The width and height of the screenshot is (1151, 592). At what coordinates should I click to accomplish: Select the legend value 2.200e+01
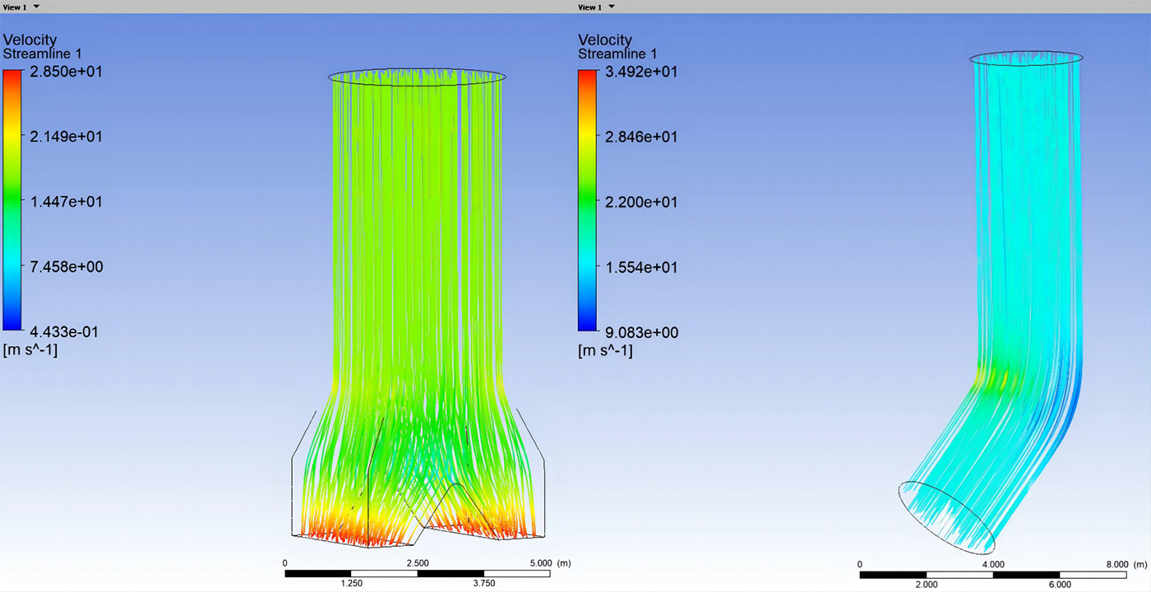point(641,201)
